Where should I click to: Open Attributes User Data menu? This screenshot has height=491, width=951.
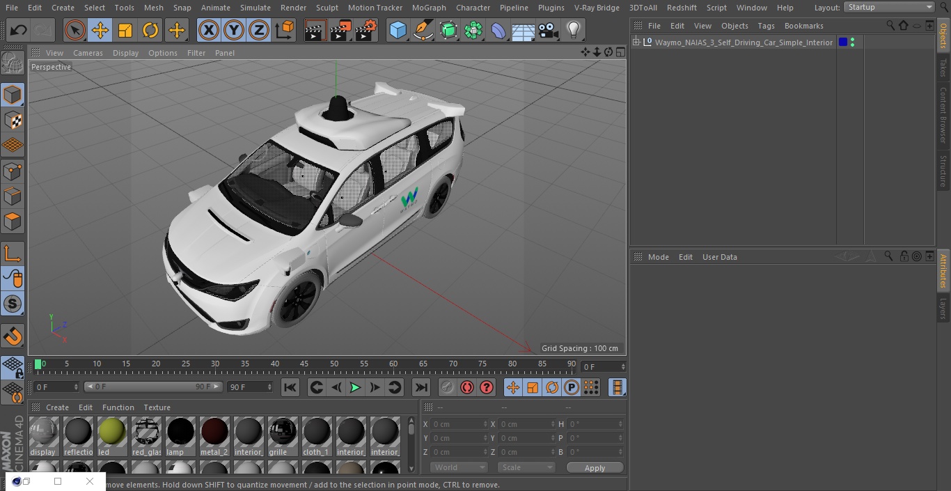tap(719, 257)
